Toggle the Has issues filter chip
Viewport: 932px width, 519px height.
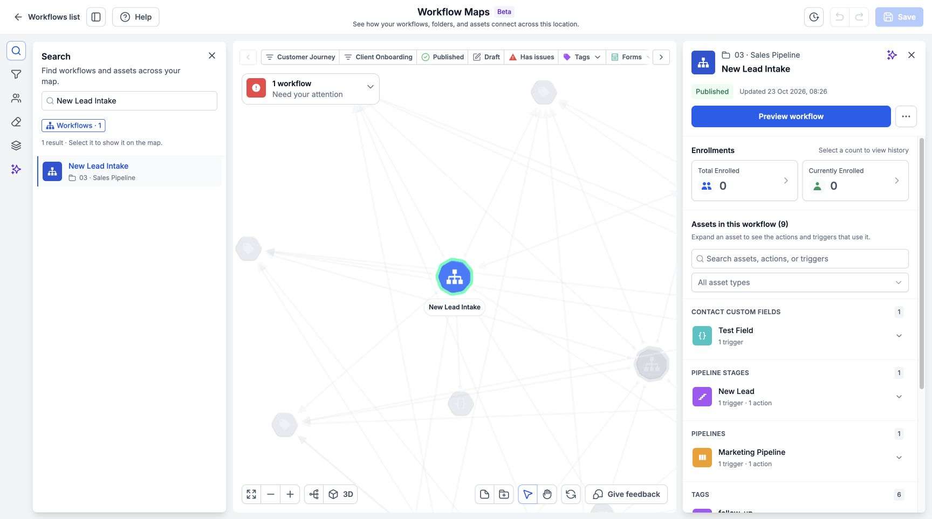pyautogui.click(x=531, y=57)
